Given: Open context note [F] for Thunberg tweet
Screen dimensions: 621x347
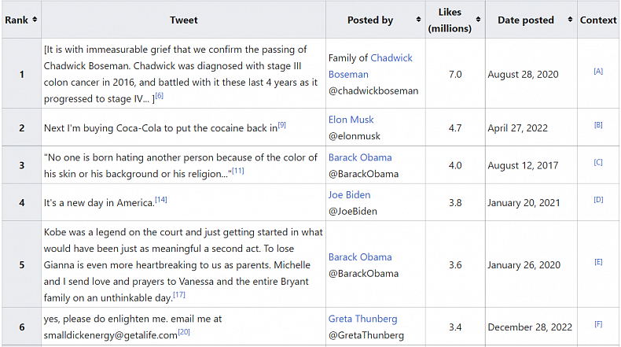Looking at the screenshot, I should pyautogui.click(x=598, y=324).
